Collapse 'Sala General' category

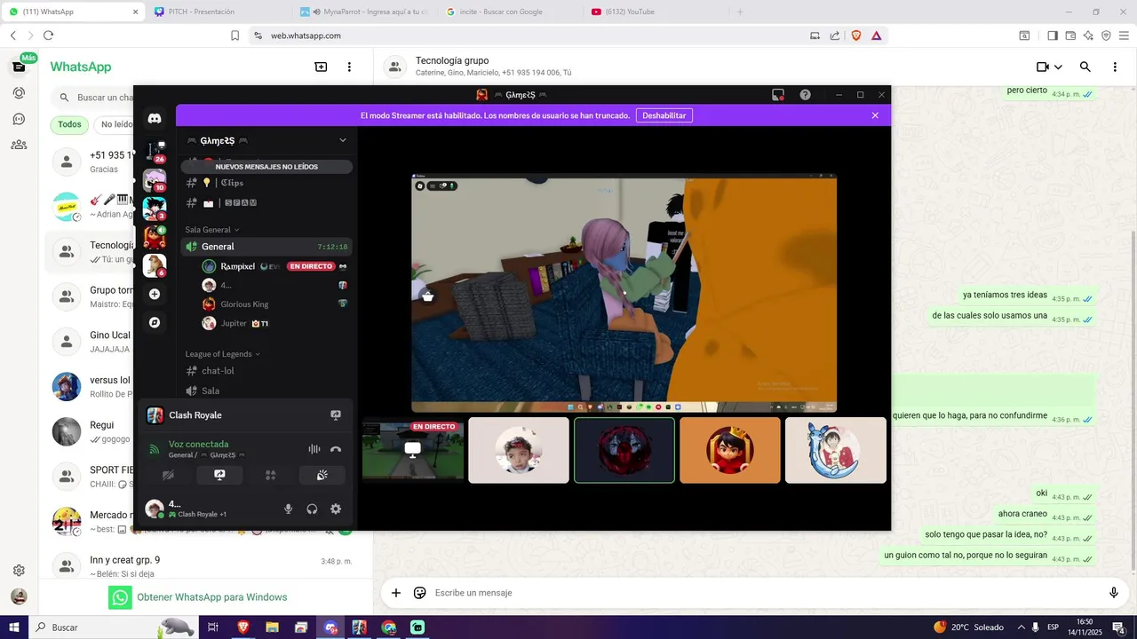point(211,230)
